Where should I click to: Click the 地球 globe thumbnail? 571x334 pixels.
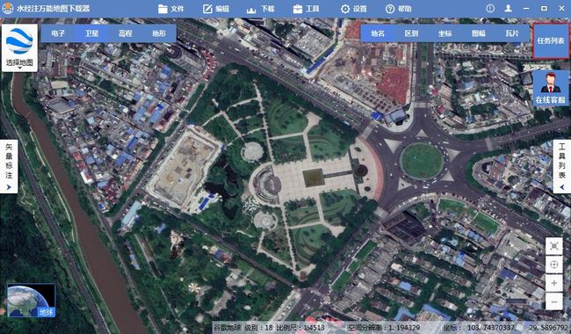32,301
